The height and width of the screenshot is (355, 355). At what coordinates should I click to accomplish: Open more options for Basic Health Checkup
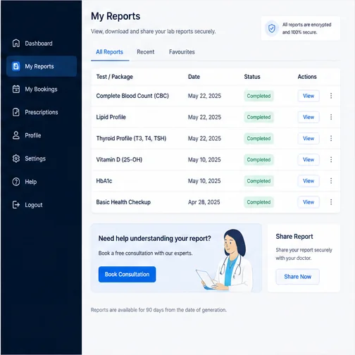pos(331,202)
